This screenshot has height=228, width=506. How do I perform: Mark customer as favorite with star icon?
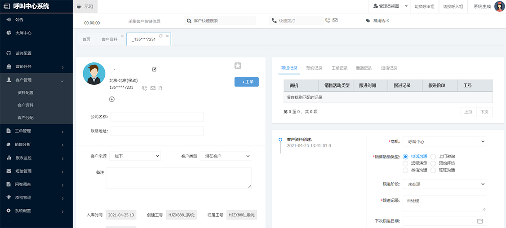[238, 66]
